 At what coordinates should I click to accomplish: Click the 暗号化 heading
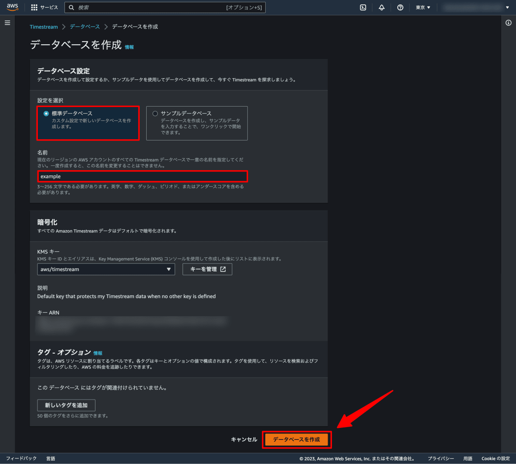pos(47,222)
